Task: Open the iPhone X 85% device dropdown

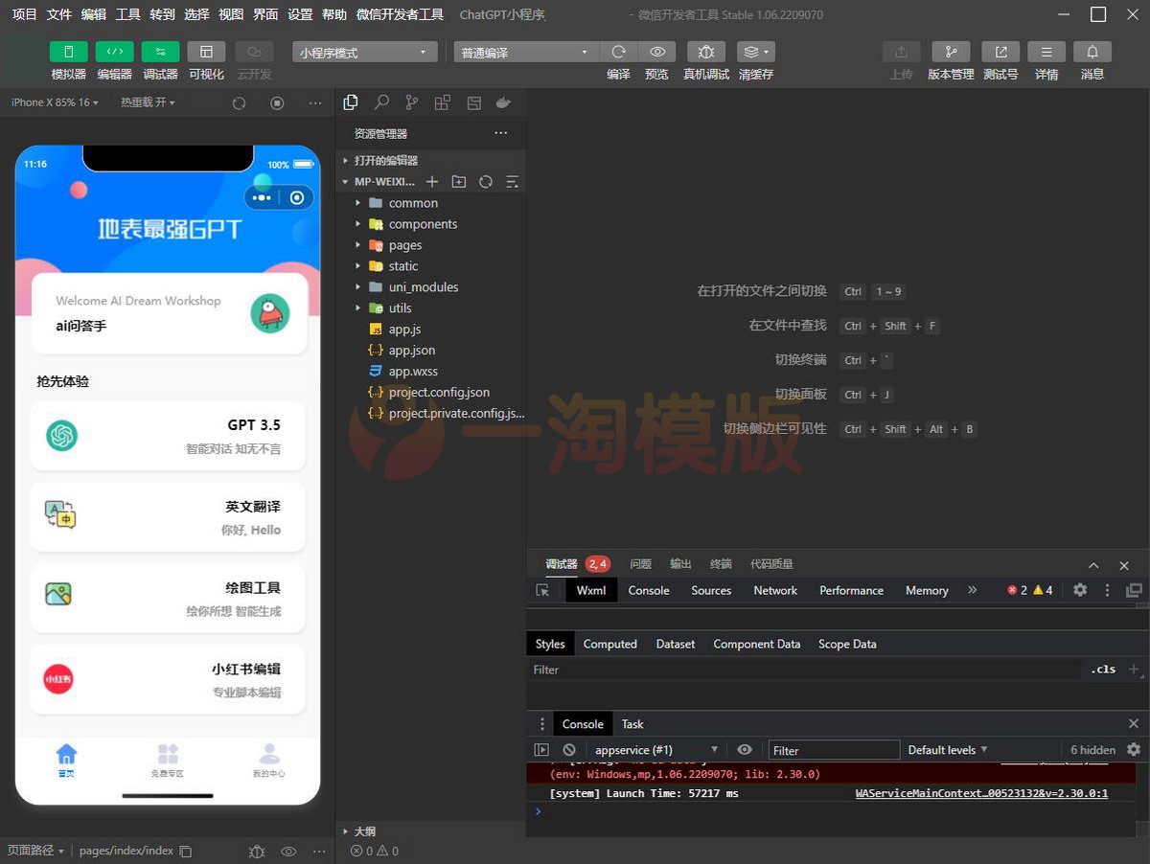Action: (x=55, y=102)
